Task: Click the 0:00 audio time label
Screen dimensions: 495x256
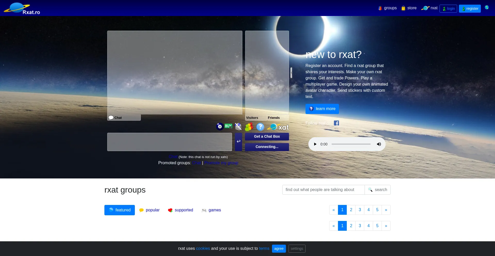Action: click(x=324, y=144)
